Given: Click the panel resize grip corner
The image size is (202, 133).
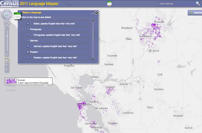Looking at the screenshot, I should tap(97, 62).
